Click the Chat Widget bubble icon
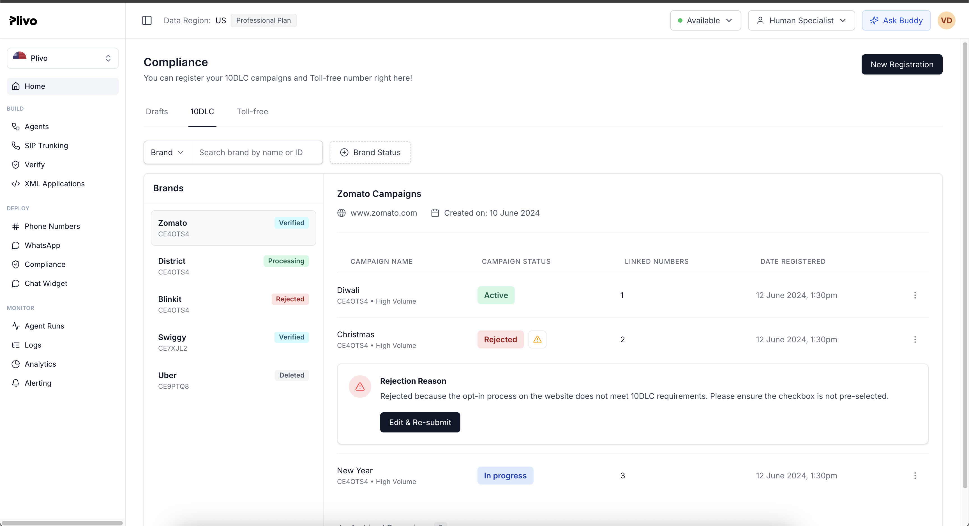 pyautogui.click(x=15, y=283)
